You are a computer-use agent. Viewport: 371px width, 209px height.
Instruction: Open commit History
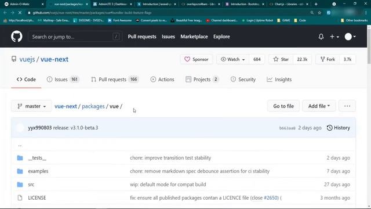[339, 128]
